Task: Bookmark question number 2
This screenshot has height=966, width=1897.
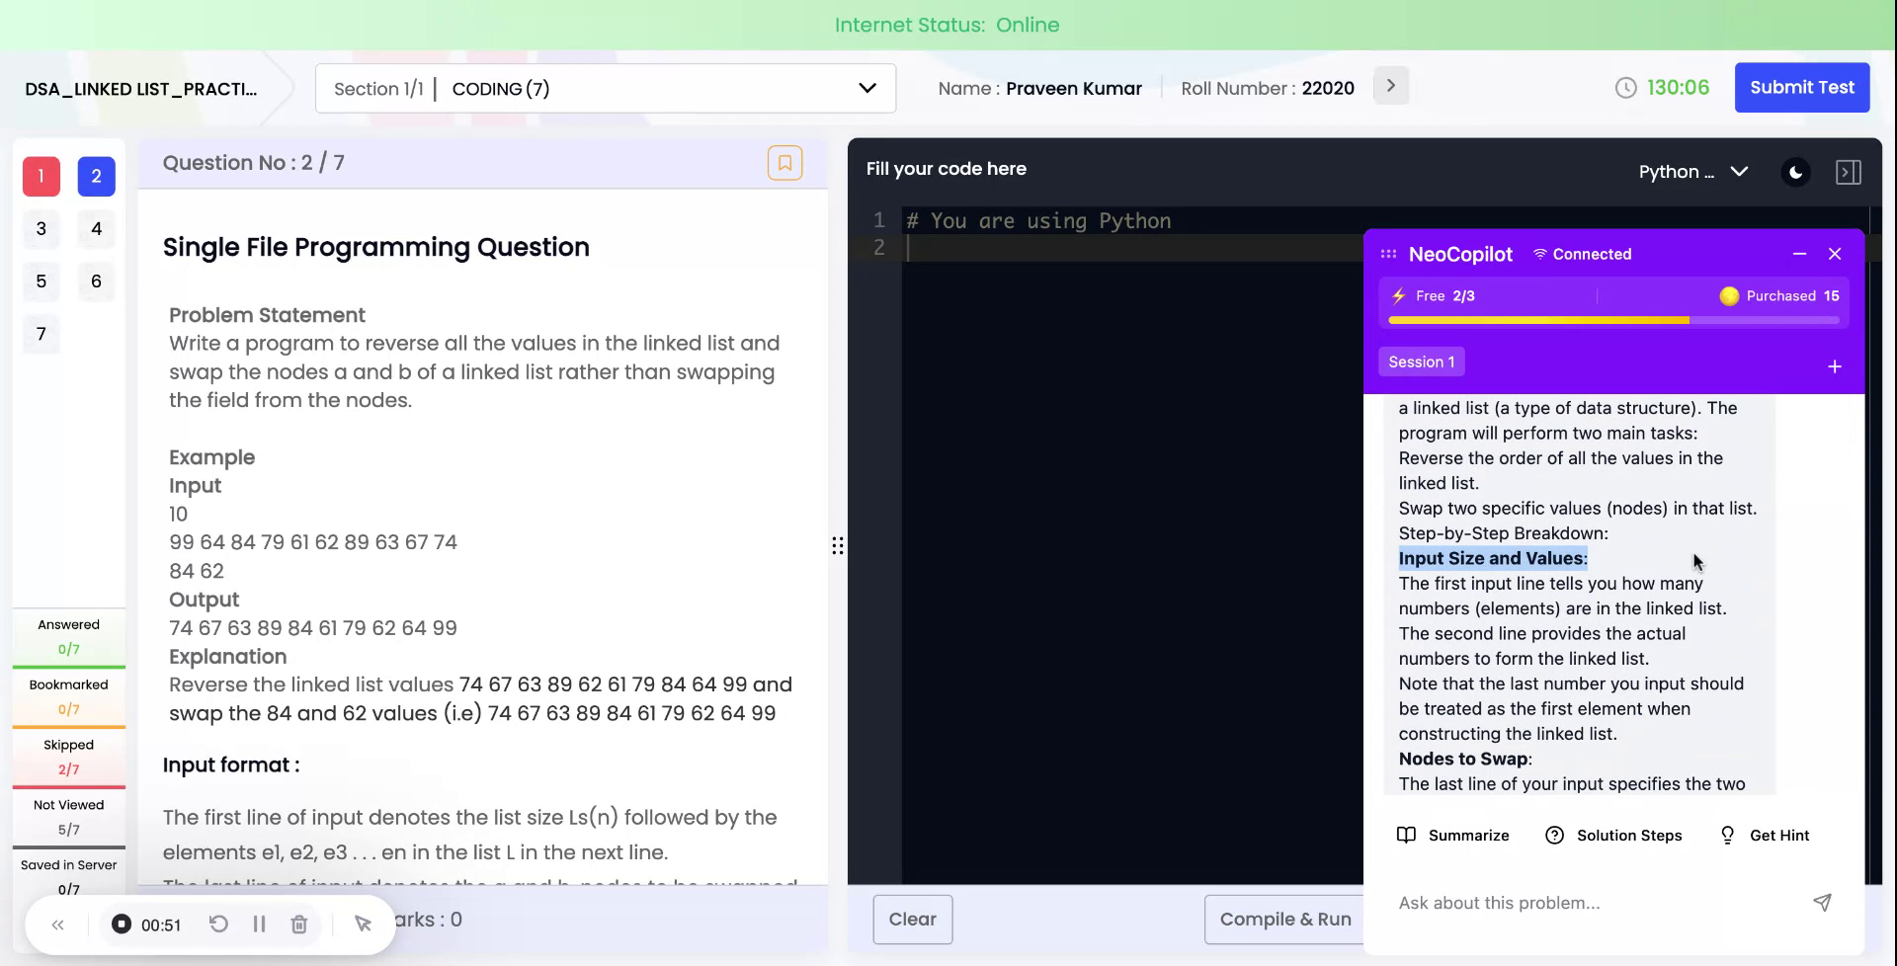Action: pos(785,162)
